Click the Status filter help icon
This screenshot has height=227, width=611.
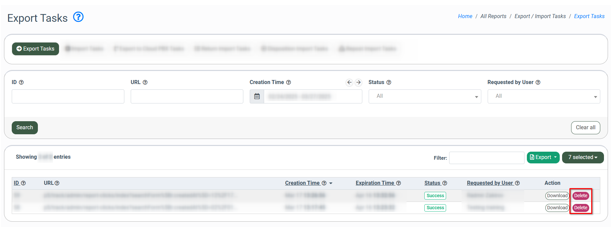(x=389, y=82)
